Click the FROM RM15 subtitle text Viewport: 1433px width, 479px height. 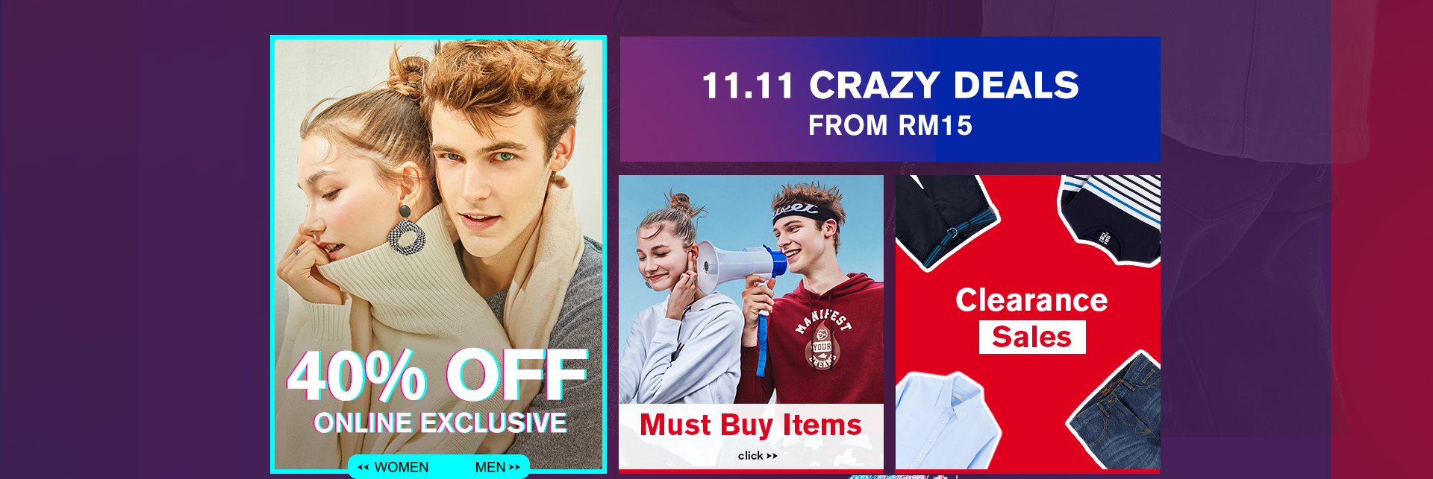click(890, 125)
